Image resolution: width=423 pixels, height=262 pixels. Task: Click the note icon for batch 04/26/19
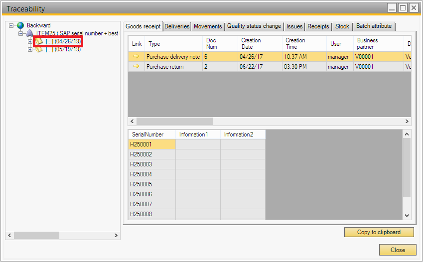click(x=39, y=41)
